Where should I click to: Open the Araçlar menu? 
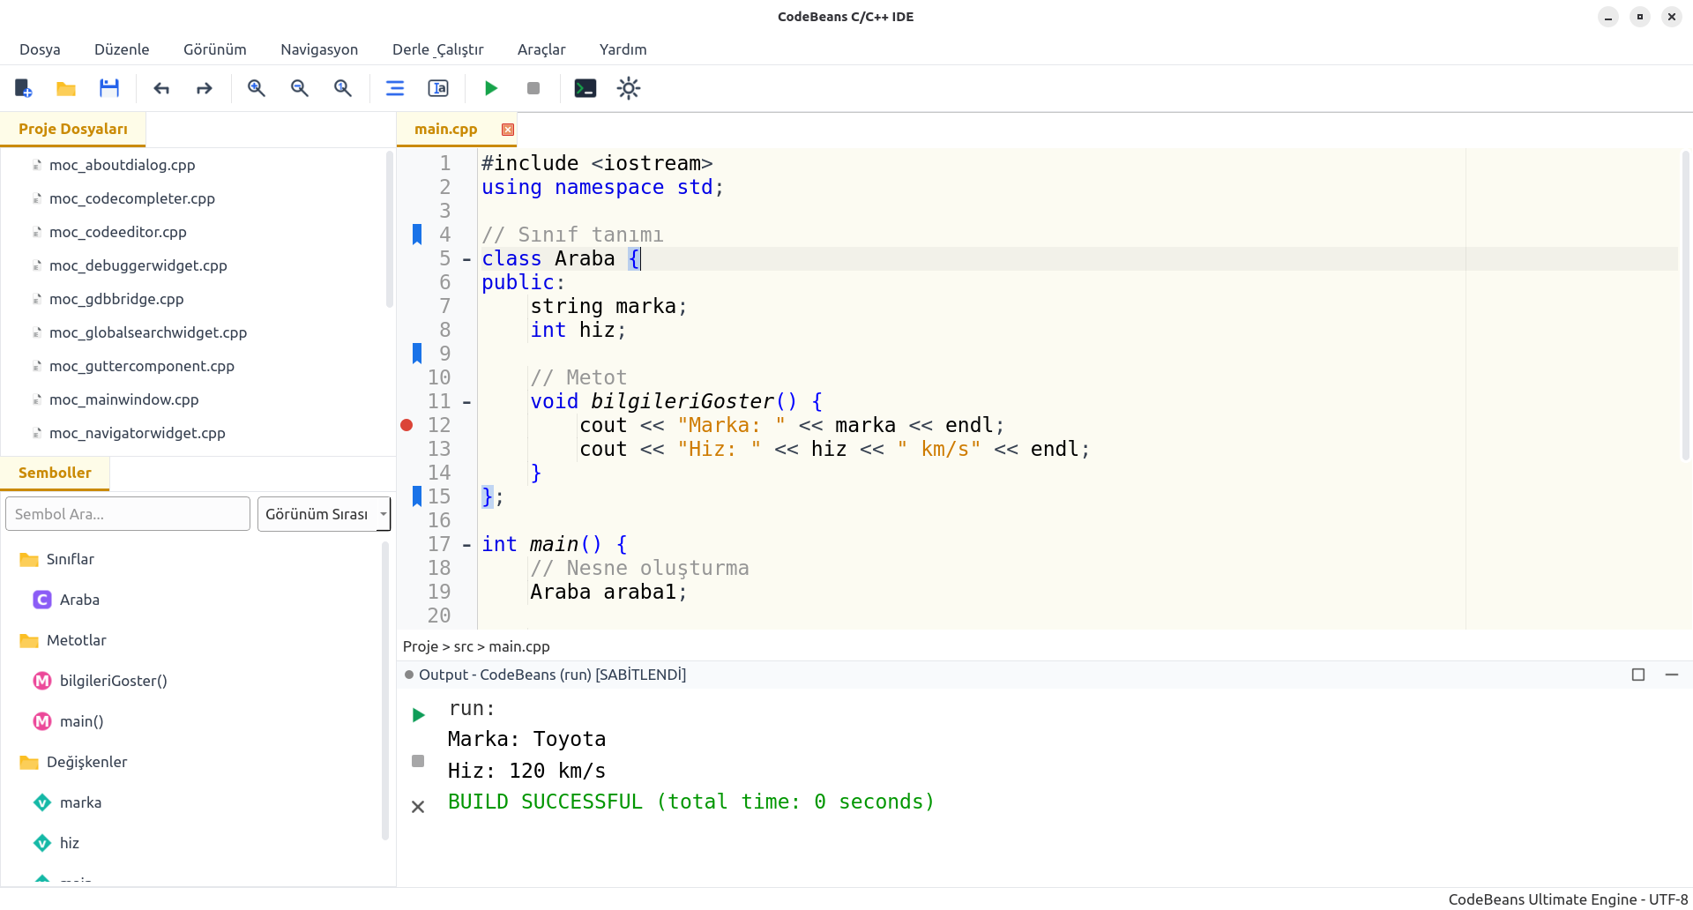(x=541, y=49)
